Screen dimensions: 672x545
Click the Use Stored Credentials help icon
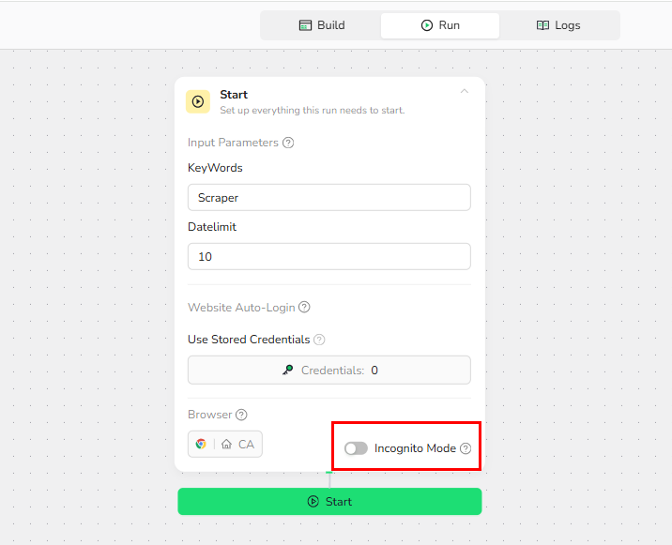click(319, 340)
